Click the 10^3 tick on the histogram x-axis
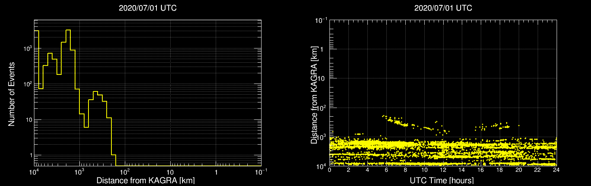The height and width of the screenshot is (186, 591). tap(80, 171)
